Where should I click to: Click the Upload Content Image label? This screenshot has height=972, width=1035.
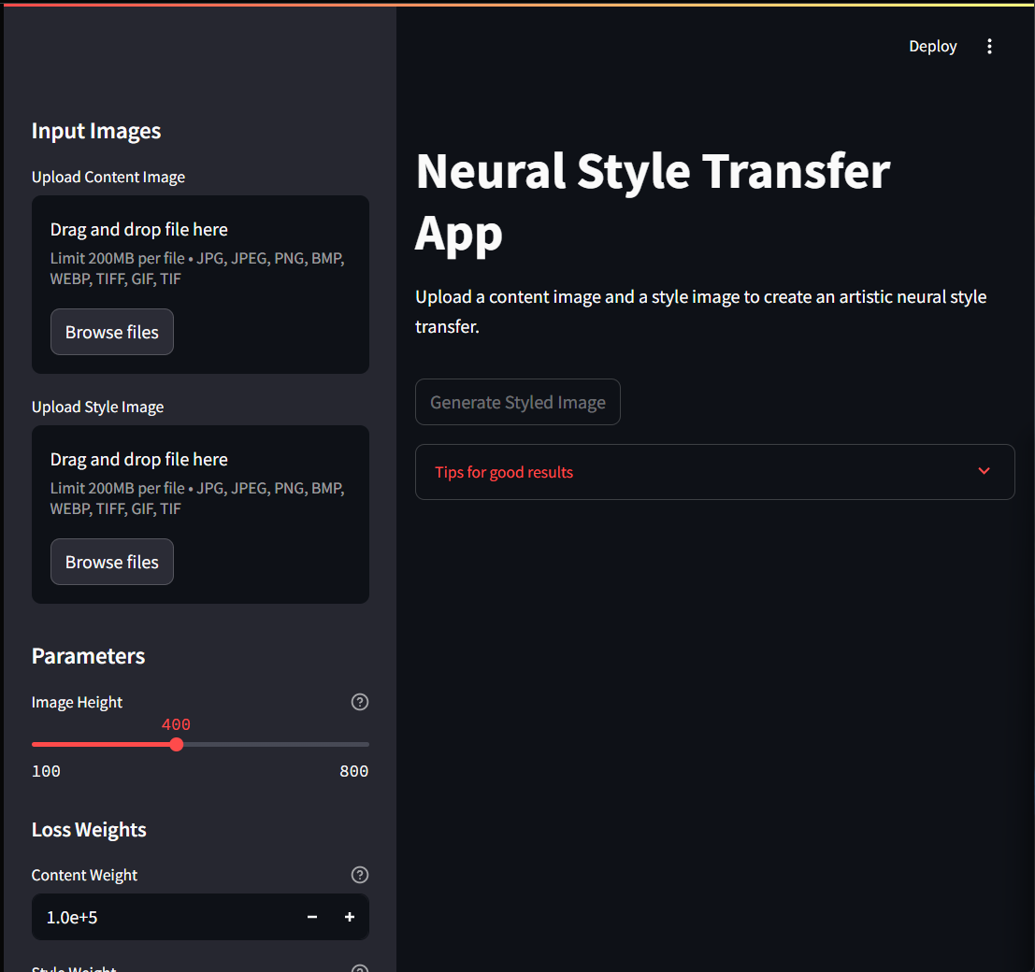pos(108,178)
